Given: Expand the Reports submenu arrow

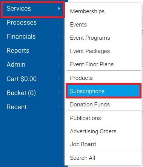Looking at the screenshot, I should (x=59, y=51).
